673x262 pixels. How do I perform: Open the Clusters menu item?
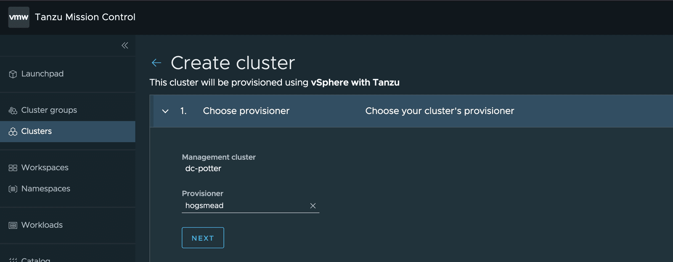37,131
